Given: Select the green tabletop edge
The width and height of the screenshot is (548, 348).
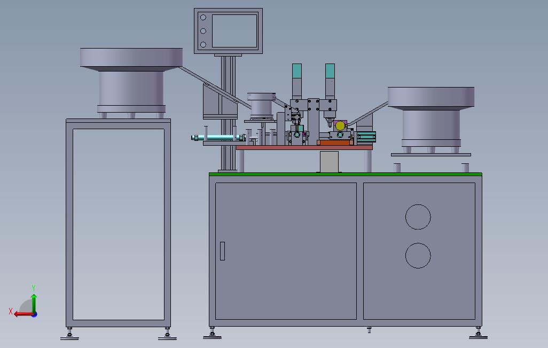Looking at the screenshot, I should tap(345, 174).
